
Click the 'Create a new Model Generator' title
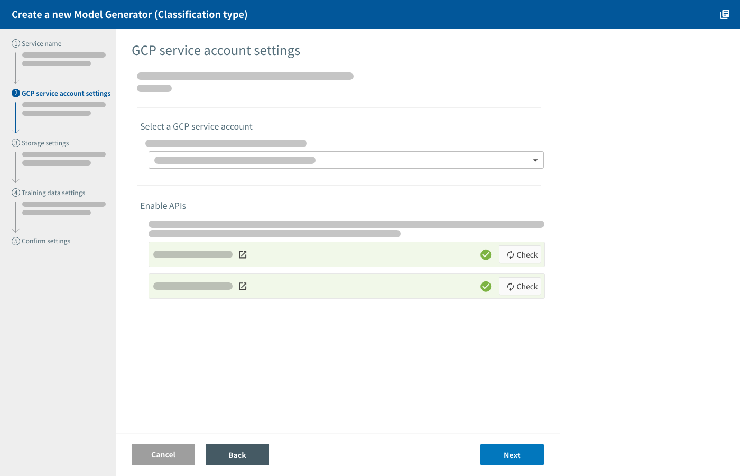tap(129, 14)
